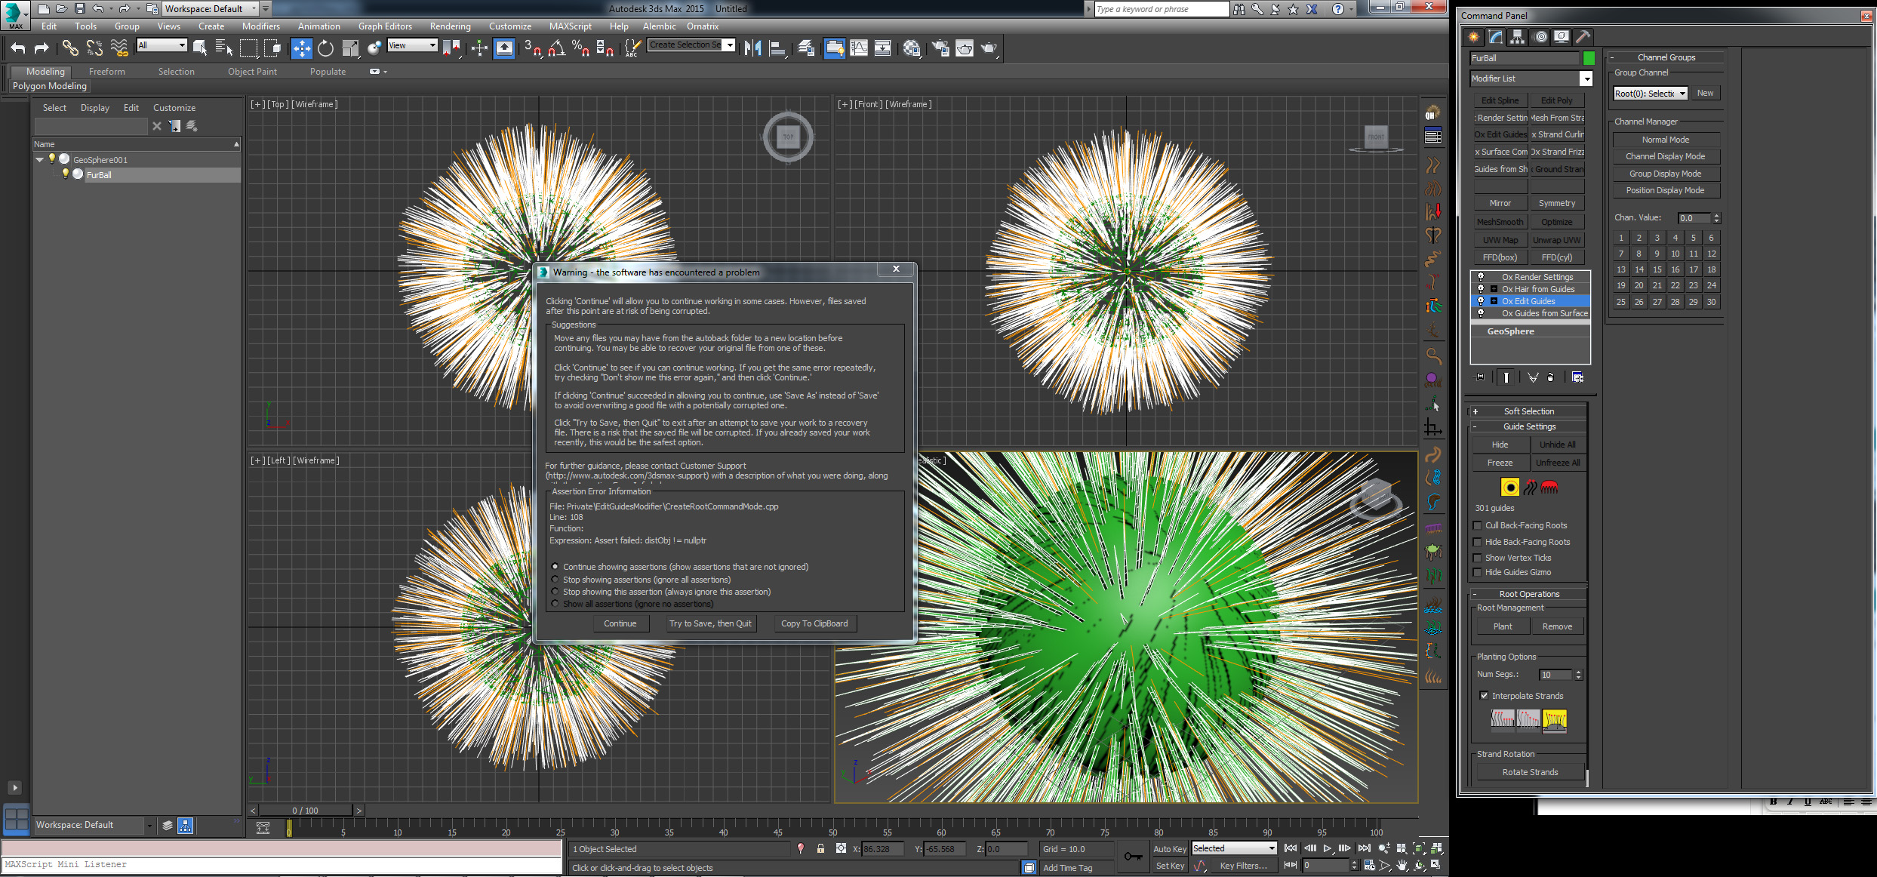Open the Modifier List dropdown

1586,78
